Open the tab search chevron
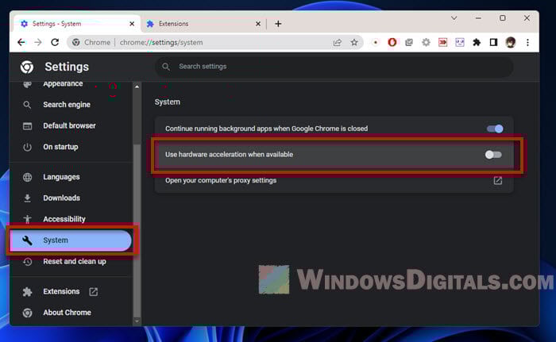Image resolution: width=556 pixels, height=342 pixels. 454,18
